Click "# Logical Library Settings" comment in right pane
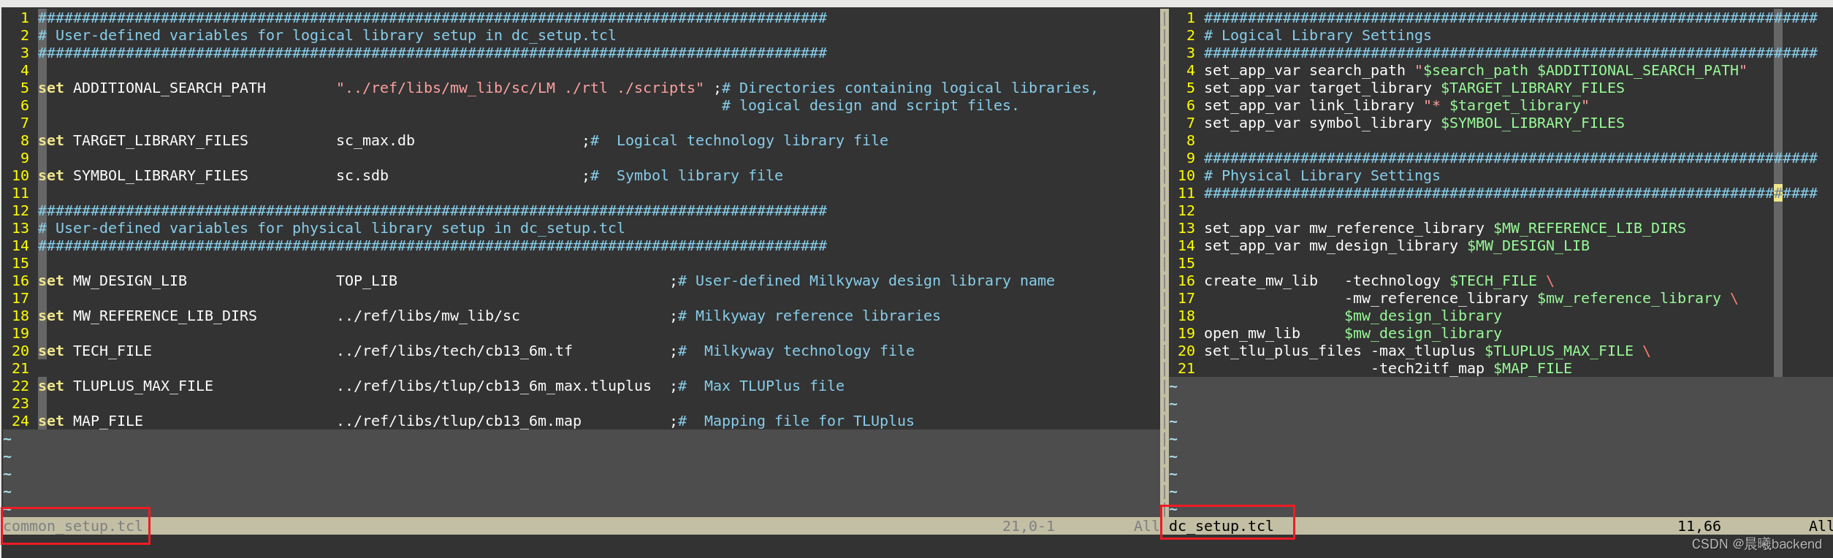 1318,35
